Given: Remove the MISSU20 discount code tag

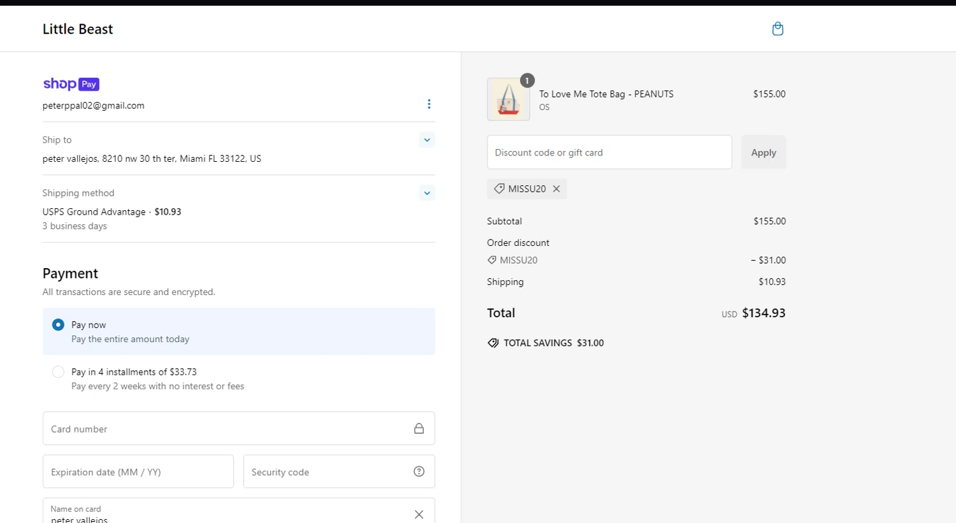Looking at the screenshot, I should (556, 189).
